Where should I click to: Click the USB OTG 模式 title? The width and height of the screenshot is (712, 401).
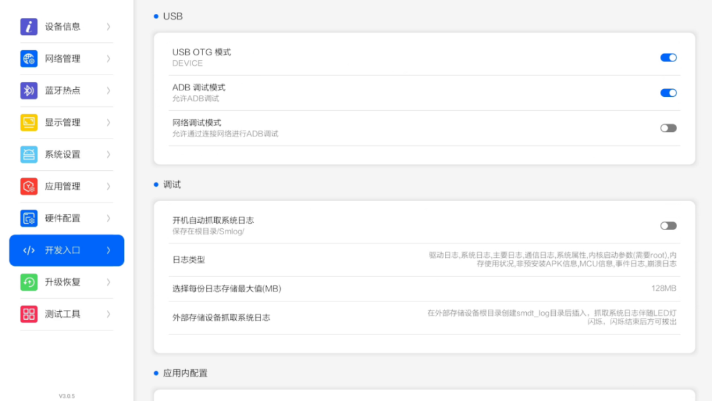tap(202, 52)
